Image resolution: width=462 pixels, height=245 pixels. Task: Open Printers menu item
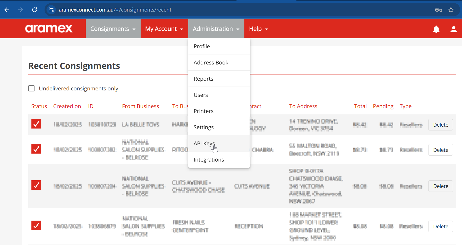(x=219, y=111)
